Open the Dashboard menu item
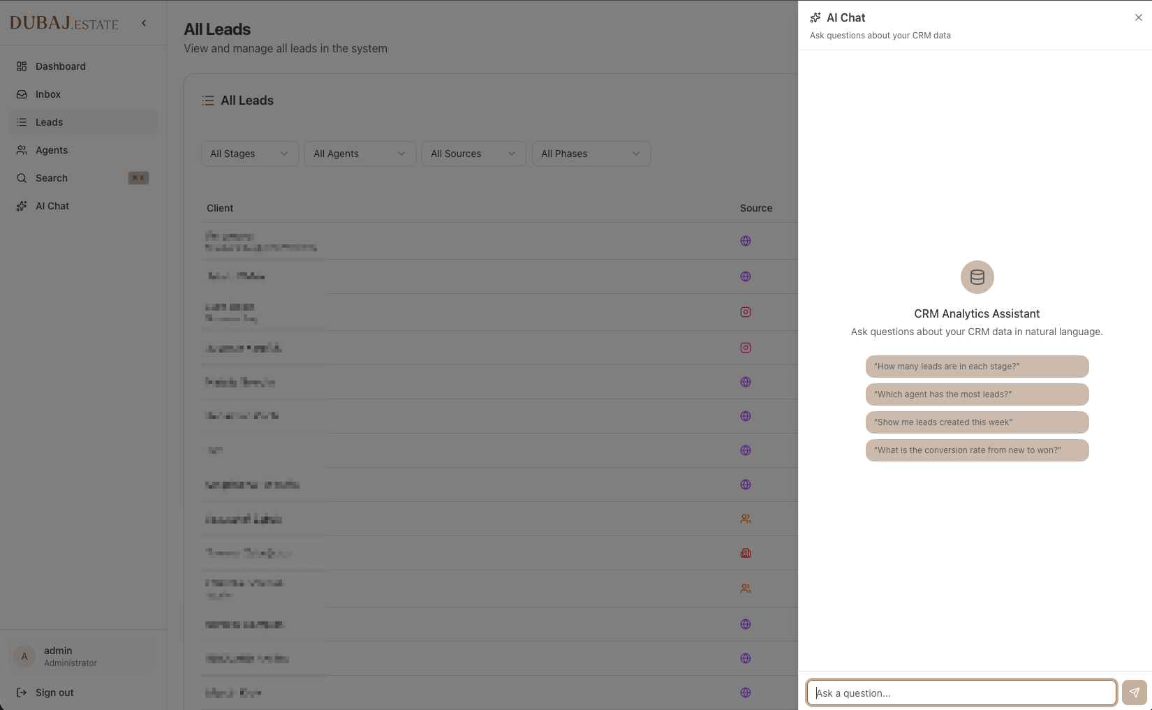The height and width of the screenshot is (710, 1152). pyautogui.click(x=82, y=66)
